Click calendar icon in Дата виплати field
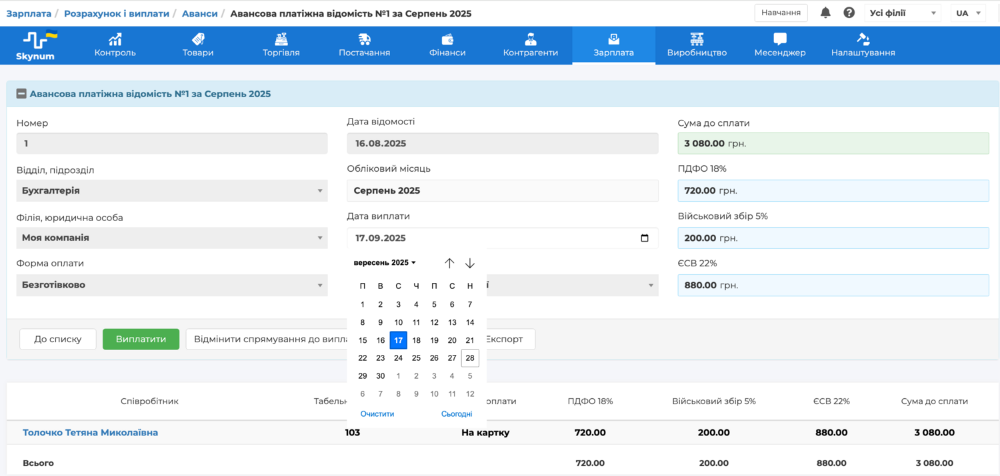Image resolution: width=1000 pixels, height=476 pixels. click(x=644, y=238)
